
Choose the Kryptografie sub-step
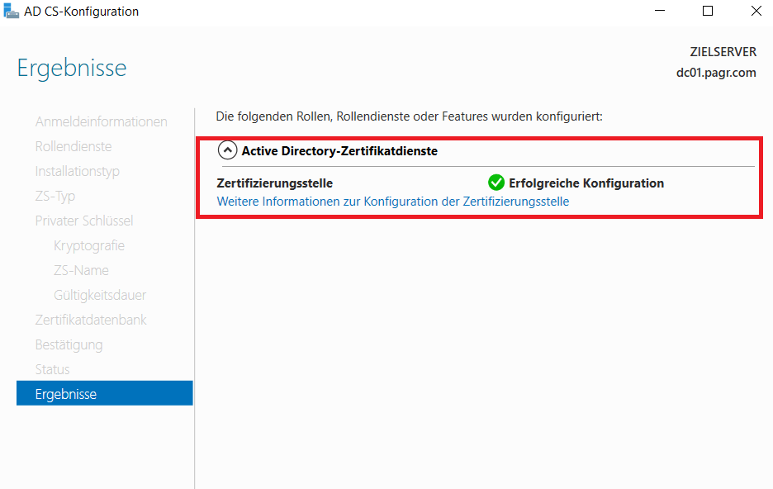click(x=89, y=245)
